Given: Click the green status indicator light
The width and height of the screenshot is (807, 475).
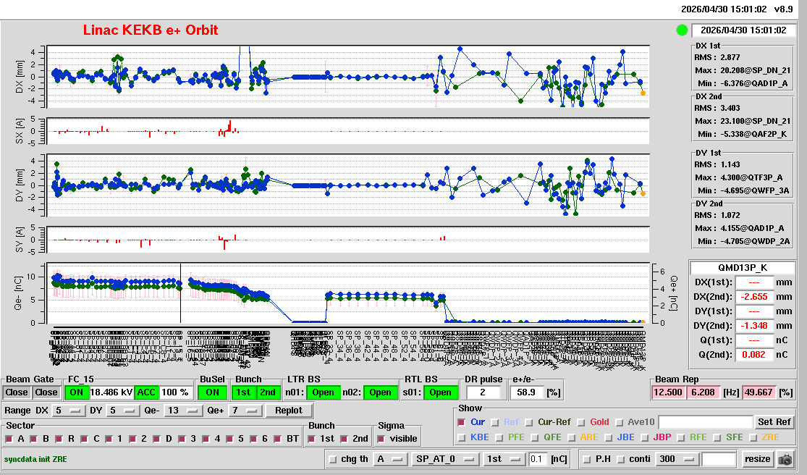Looking at the screenshot, I should point(682,30).
